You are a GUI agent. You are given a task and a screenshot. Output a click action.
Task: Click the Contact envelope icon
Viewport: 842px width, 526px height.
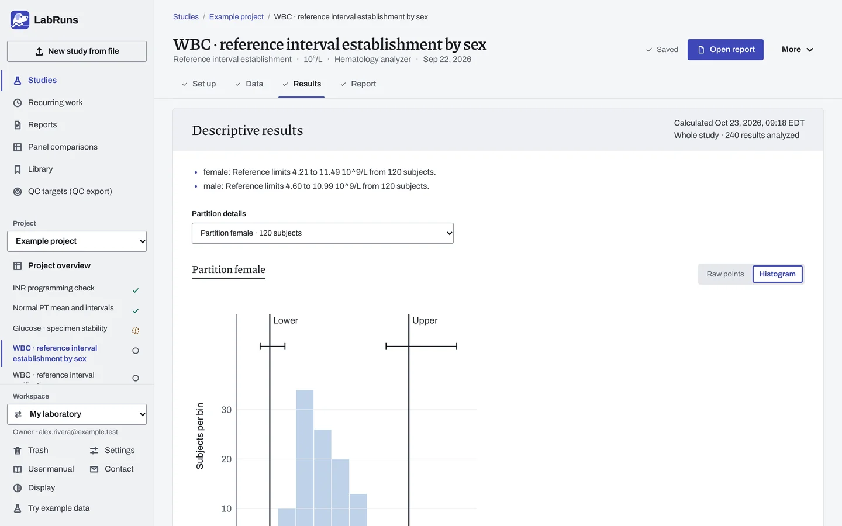(x=94, y=469)
